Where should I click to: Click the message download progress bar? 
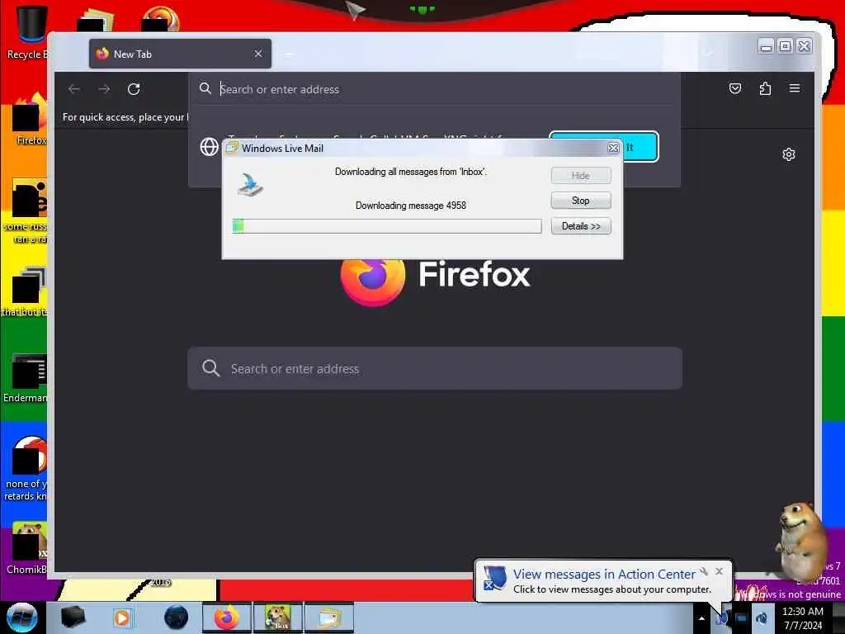(386, 226)
